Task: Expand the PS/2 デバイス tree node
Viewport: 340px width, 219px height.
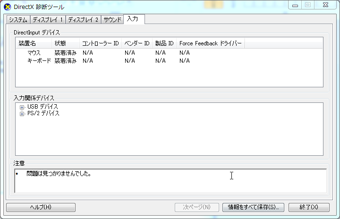Action: coord(22,114)
